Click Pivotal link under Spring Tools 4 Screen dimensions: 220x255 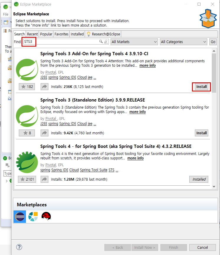tap(51, 165)
